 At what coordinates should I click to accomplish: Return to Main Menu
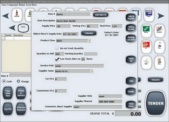tap(131, 105)
